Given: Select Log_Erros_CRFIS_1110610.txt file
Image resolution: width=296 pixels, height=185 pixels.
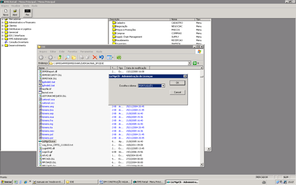Looking at the screenshot, I should pyautogui.click(x=57, y=145).
